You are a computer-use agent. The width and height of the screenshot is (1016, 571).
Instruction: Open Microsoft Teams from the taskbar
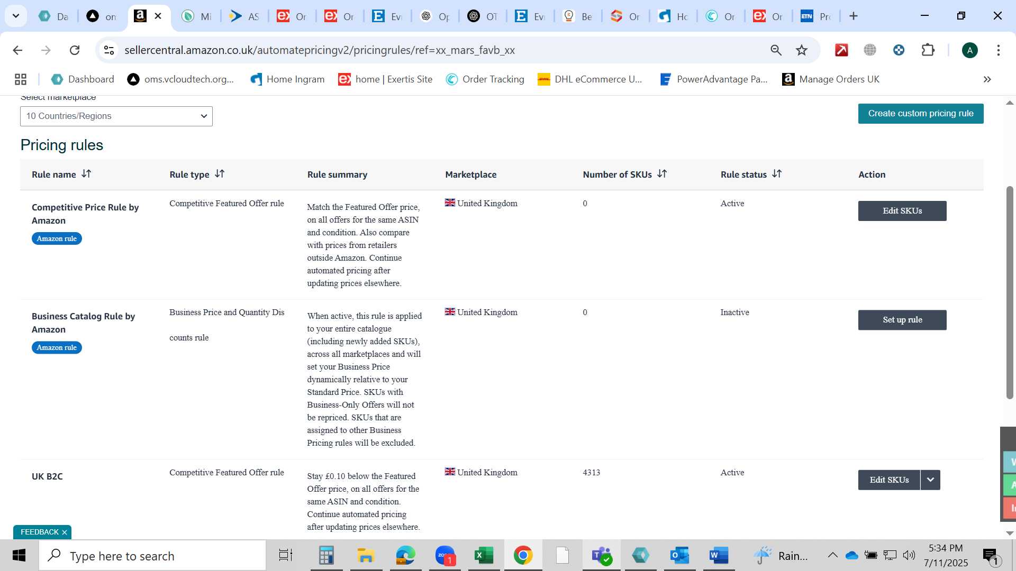click(x=602, y=556)
